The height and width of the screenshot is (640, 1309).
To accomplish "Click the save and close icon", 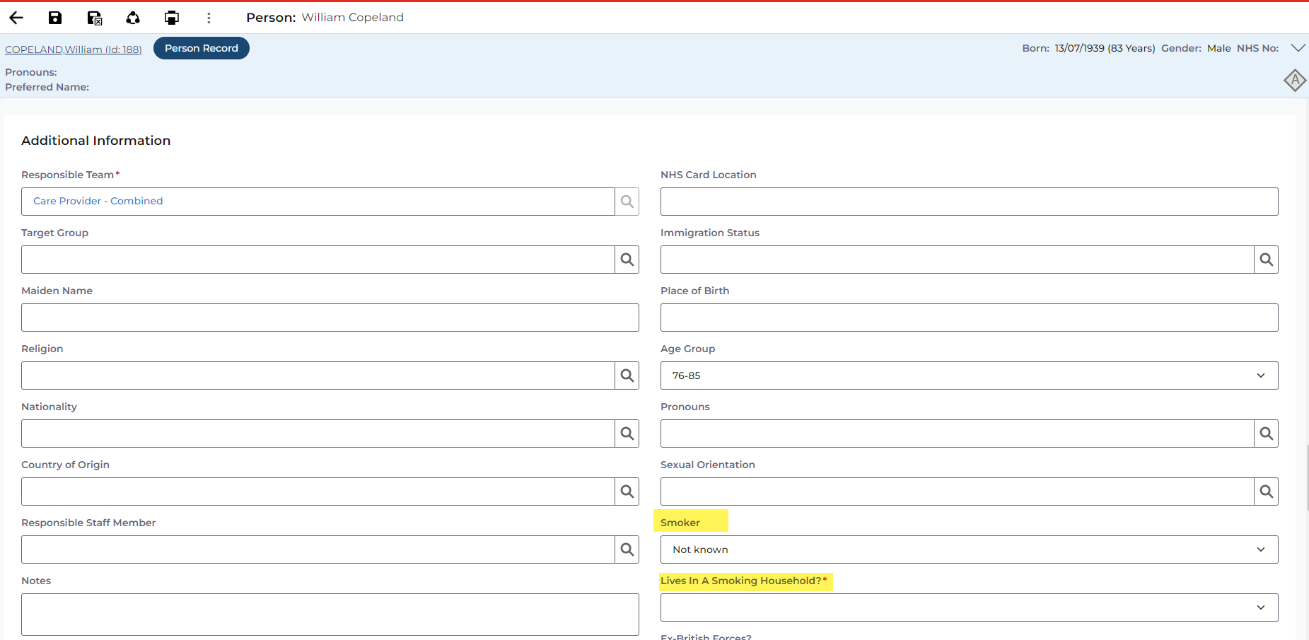I will tap(95, 18).
